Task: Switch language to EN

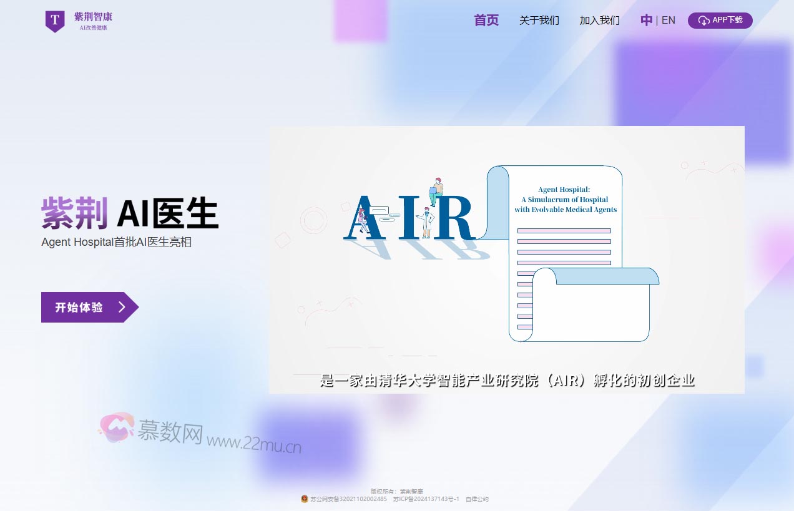Action: click(x=668, y=21)
